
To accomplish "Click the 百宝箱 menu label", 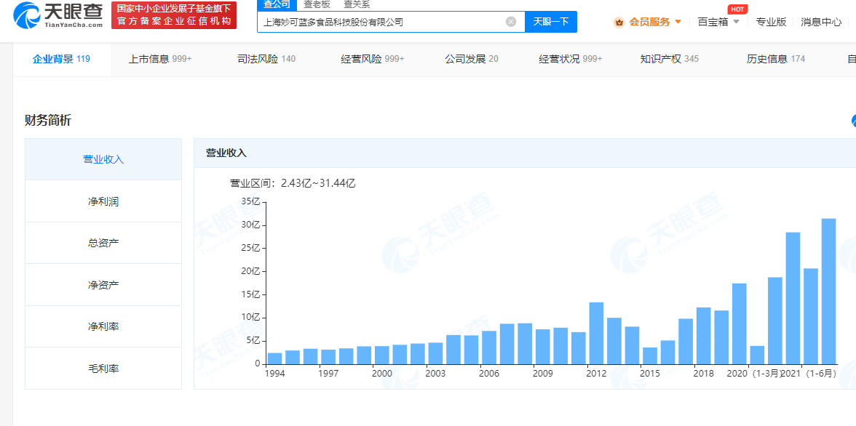I will coord(713,22).
